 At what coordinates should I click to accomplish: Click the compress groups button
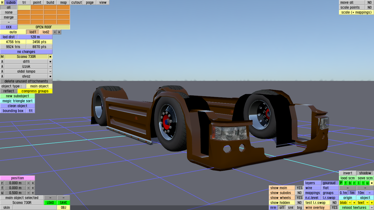pos(35,91)
